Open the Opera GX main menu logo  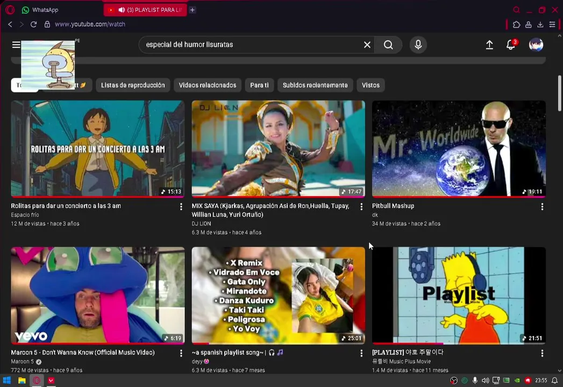[10, 10]
